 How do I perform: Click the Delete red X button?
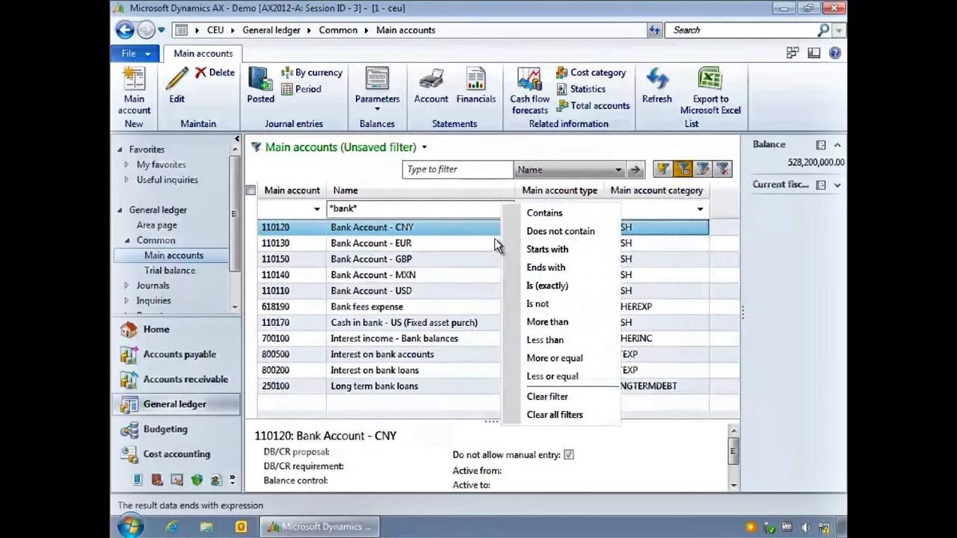click(215, 72)
